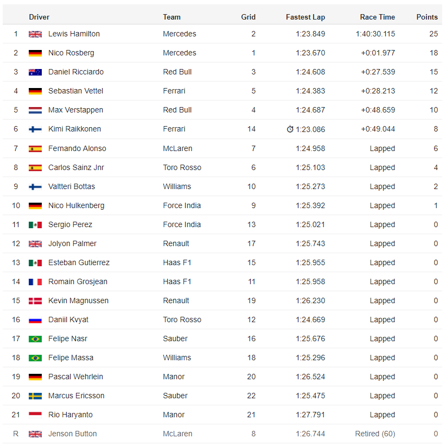Viewport: 446px width, 445px height.
Task: Open the Toro Rosso team for Sainz
Action: point(182,167)
